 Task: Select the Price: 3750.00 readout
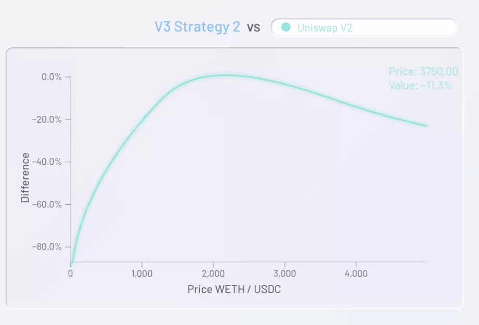coord(423,72)
